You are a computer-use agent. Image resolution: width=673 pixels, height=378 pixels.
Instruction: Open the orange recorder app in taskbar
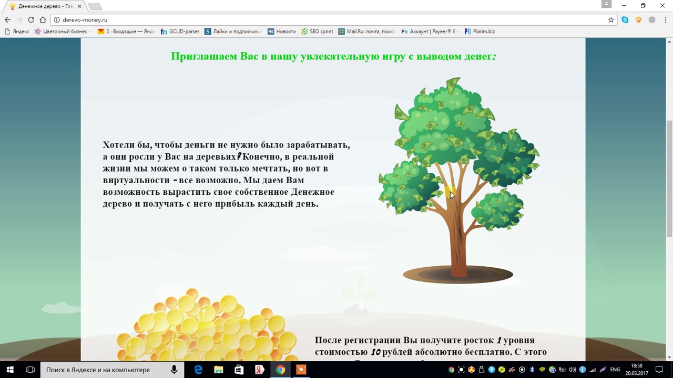(x=301, y=370)
